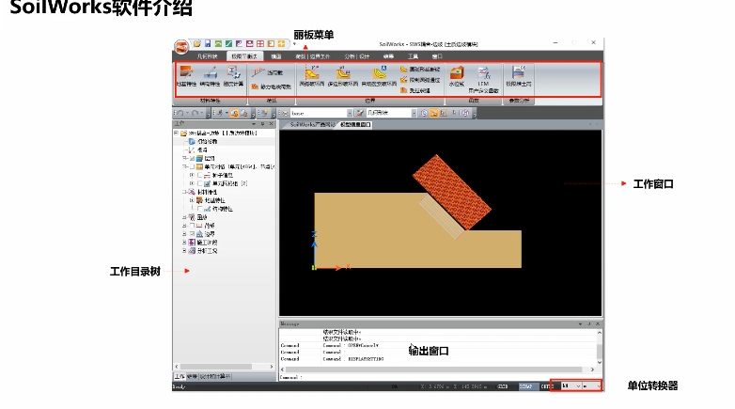Toggle ORTHO in the status bar
The image size is (735, 409).
click(x=547, y=386)
